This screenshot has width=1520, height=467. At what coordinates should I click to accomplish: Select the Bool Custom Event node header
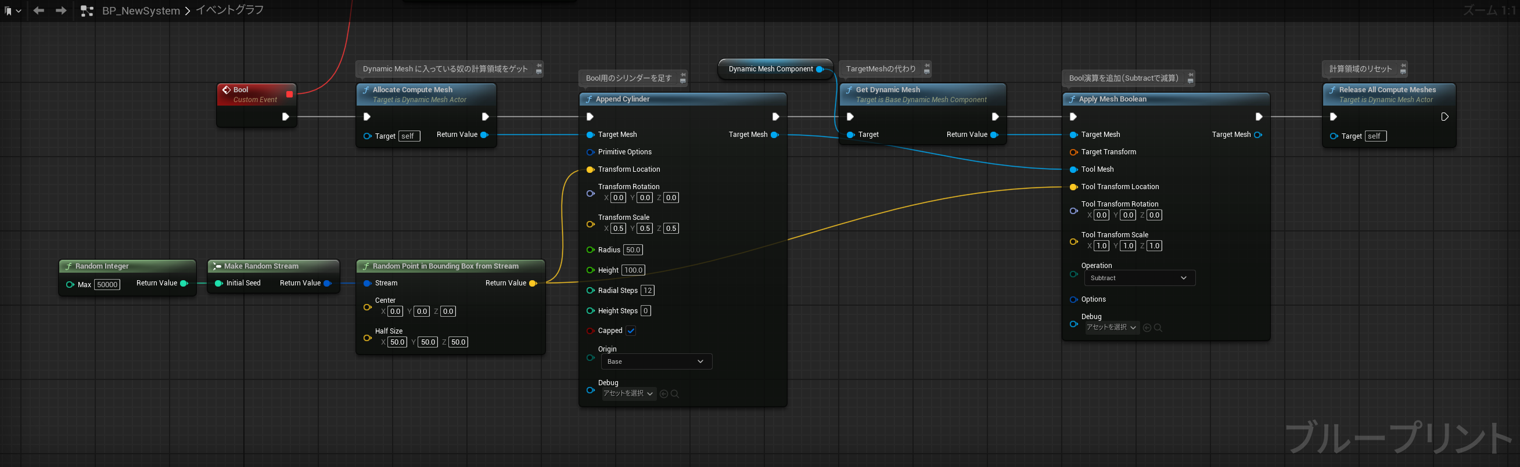[x=256, y=95]
